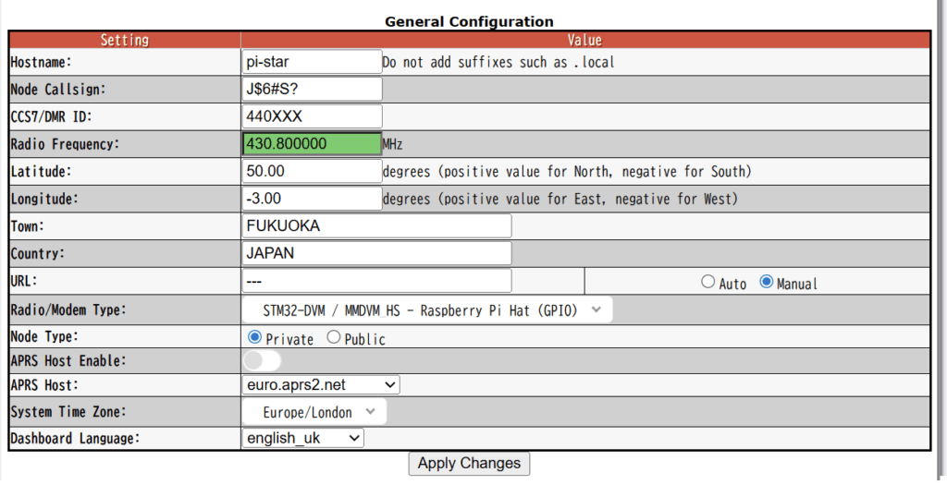The height and width of the screenshot is (485, 947).
Task: Click the URL text input field
Action: tap(377, 281)
